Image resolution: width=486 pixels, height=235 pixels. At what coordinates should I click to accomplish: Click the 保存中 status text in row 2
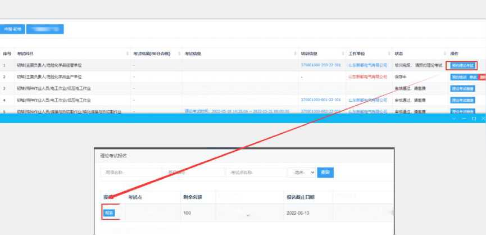tap(400, 77)
